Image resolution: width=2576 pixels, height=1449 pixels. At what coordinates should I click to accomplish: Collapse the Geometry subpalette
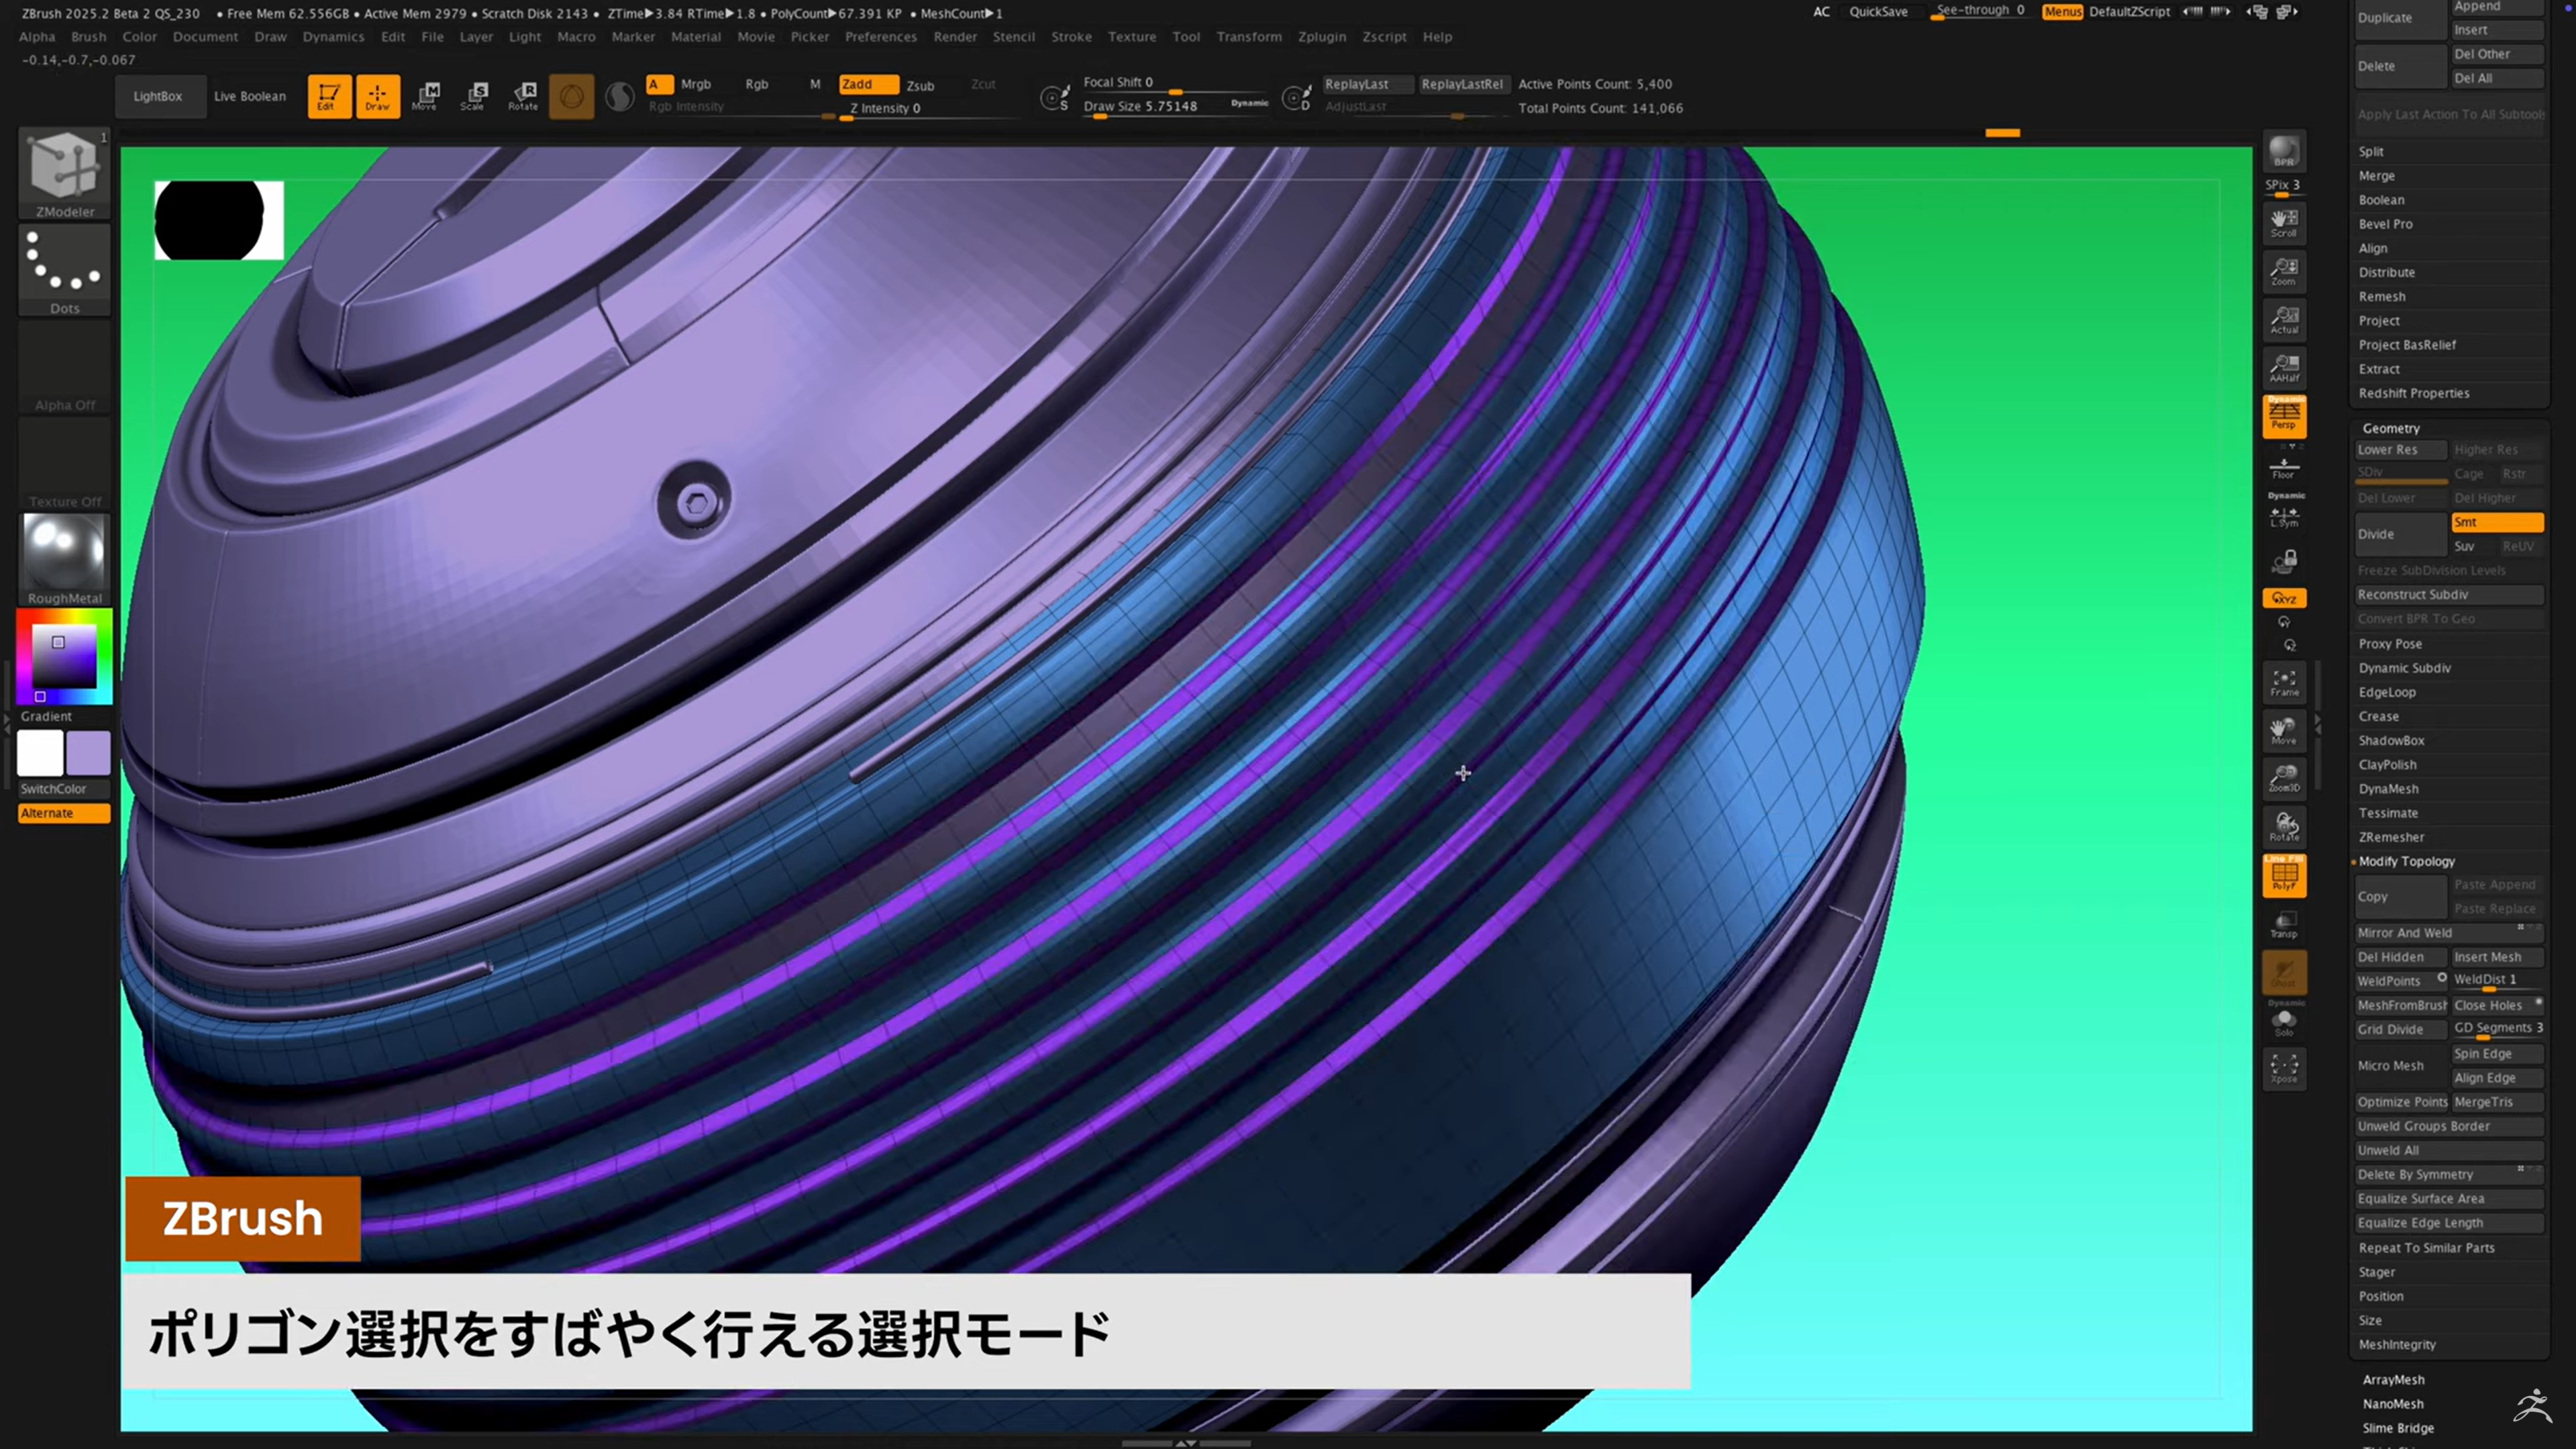[2390, 428]
